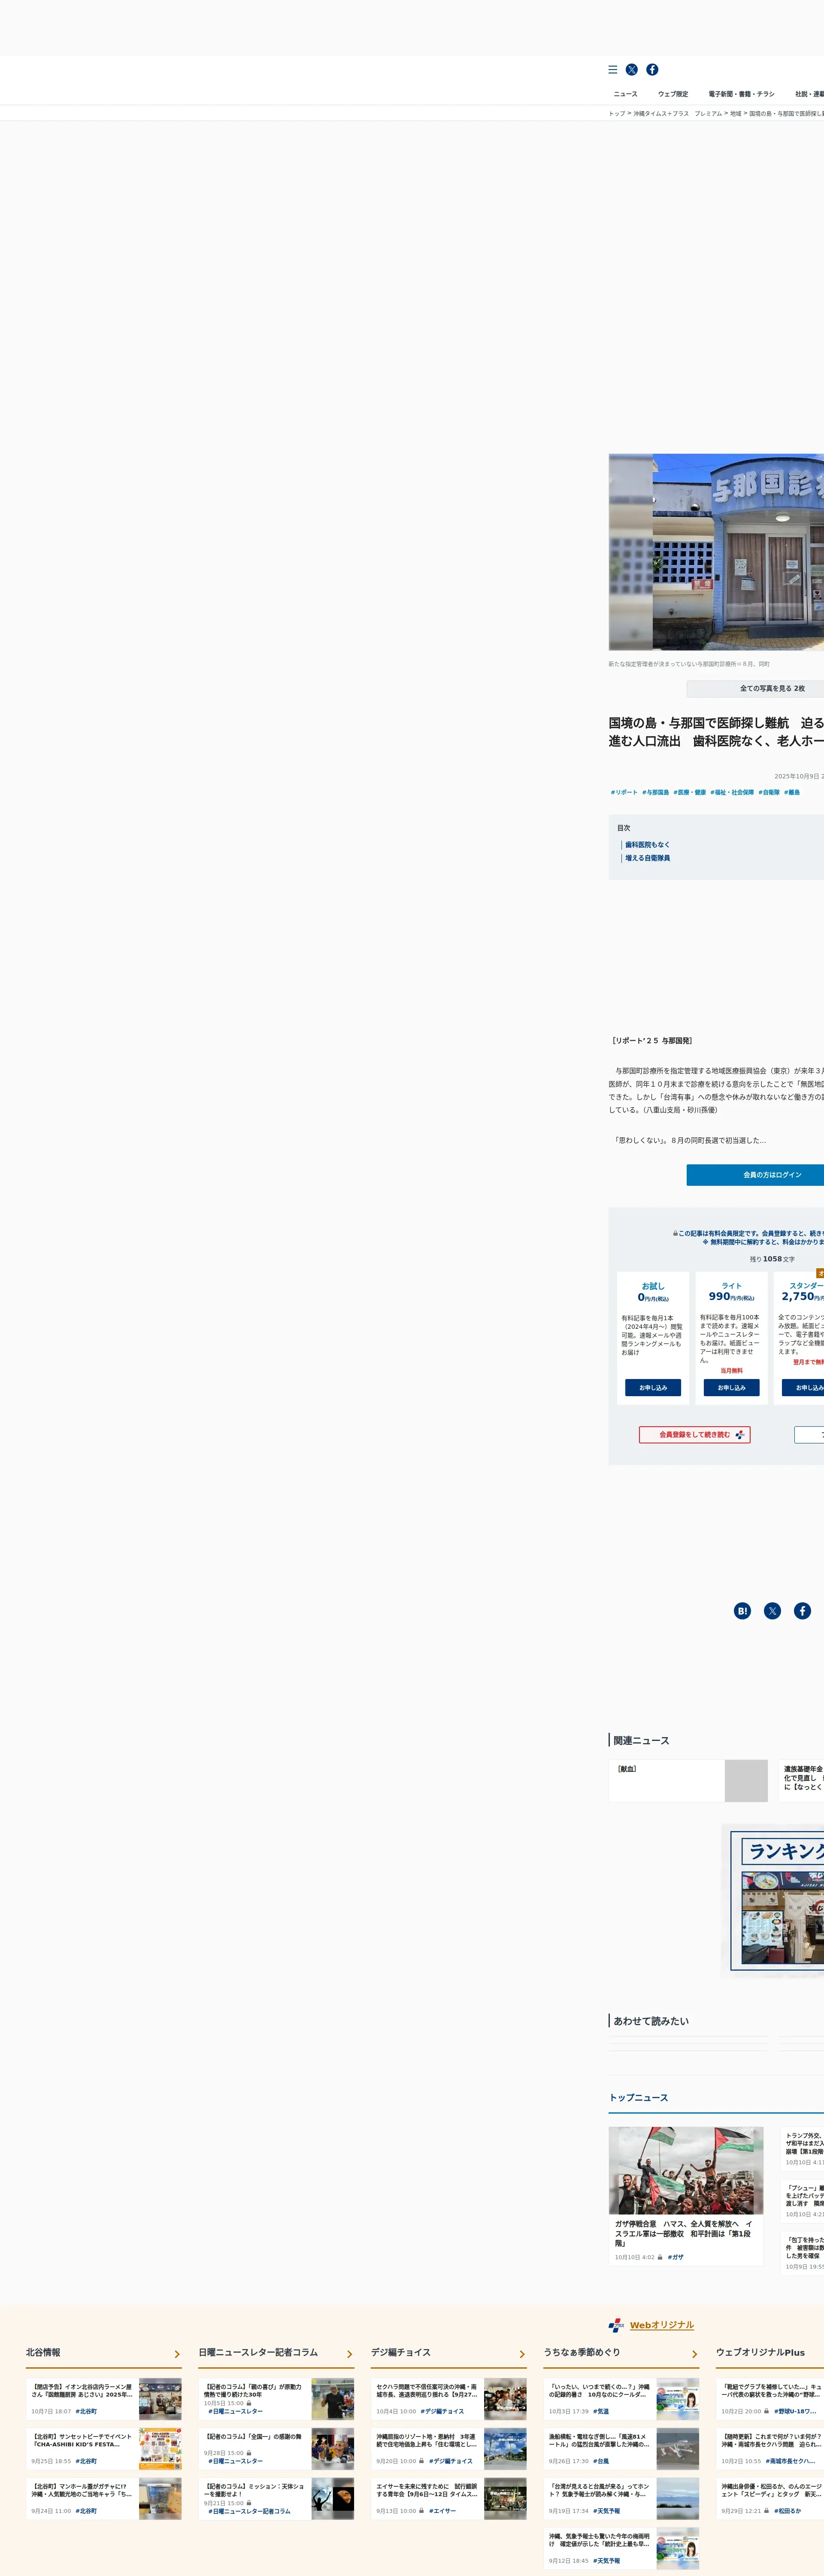This screenshot has width=824, height=2576.
Task: Expand 日曜ニュースレター記者コラム section chevron
Action: (x=350, y=2354)
